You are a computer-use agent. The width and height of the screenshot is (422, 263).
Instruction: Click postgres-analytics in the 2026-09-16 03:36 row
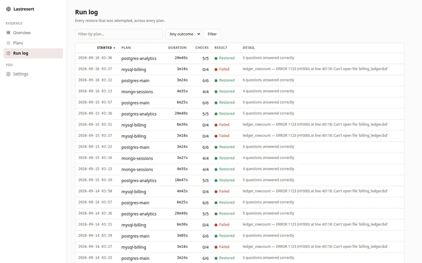[139, 58]
